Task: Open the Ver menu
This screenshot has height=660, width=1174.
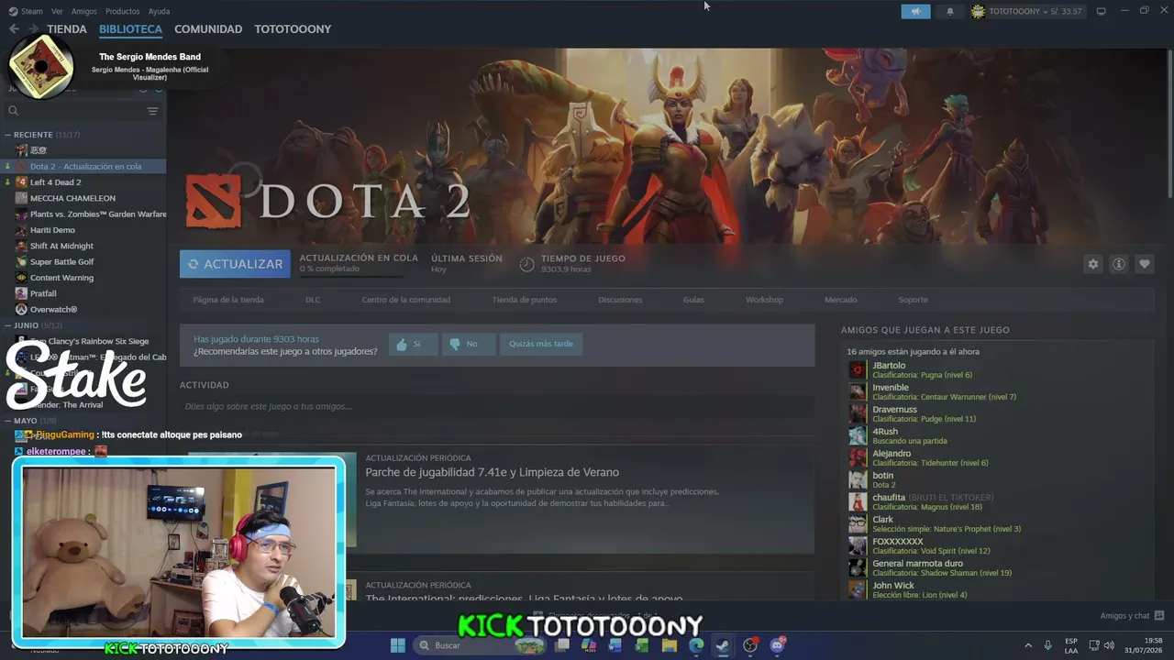Action: pos(57,11)
